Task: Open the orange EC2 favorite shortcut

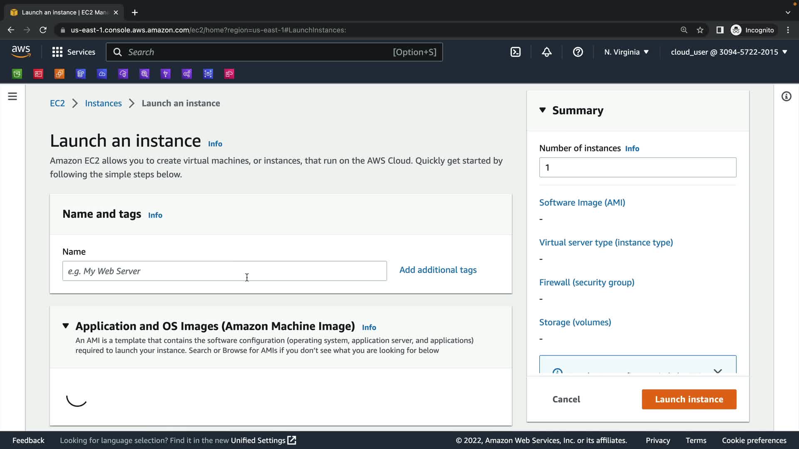Action: (x=60, y=74)
